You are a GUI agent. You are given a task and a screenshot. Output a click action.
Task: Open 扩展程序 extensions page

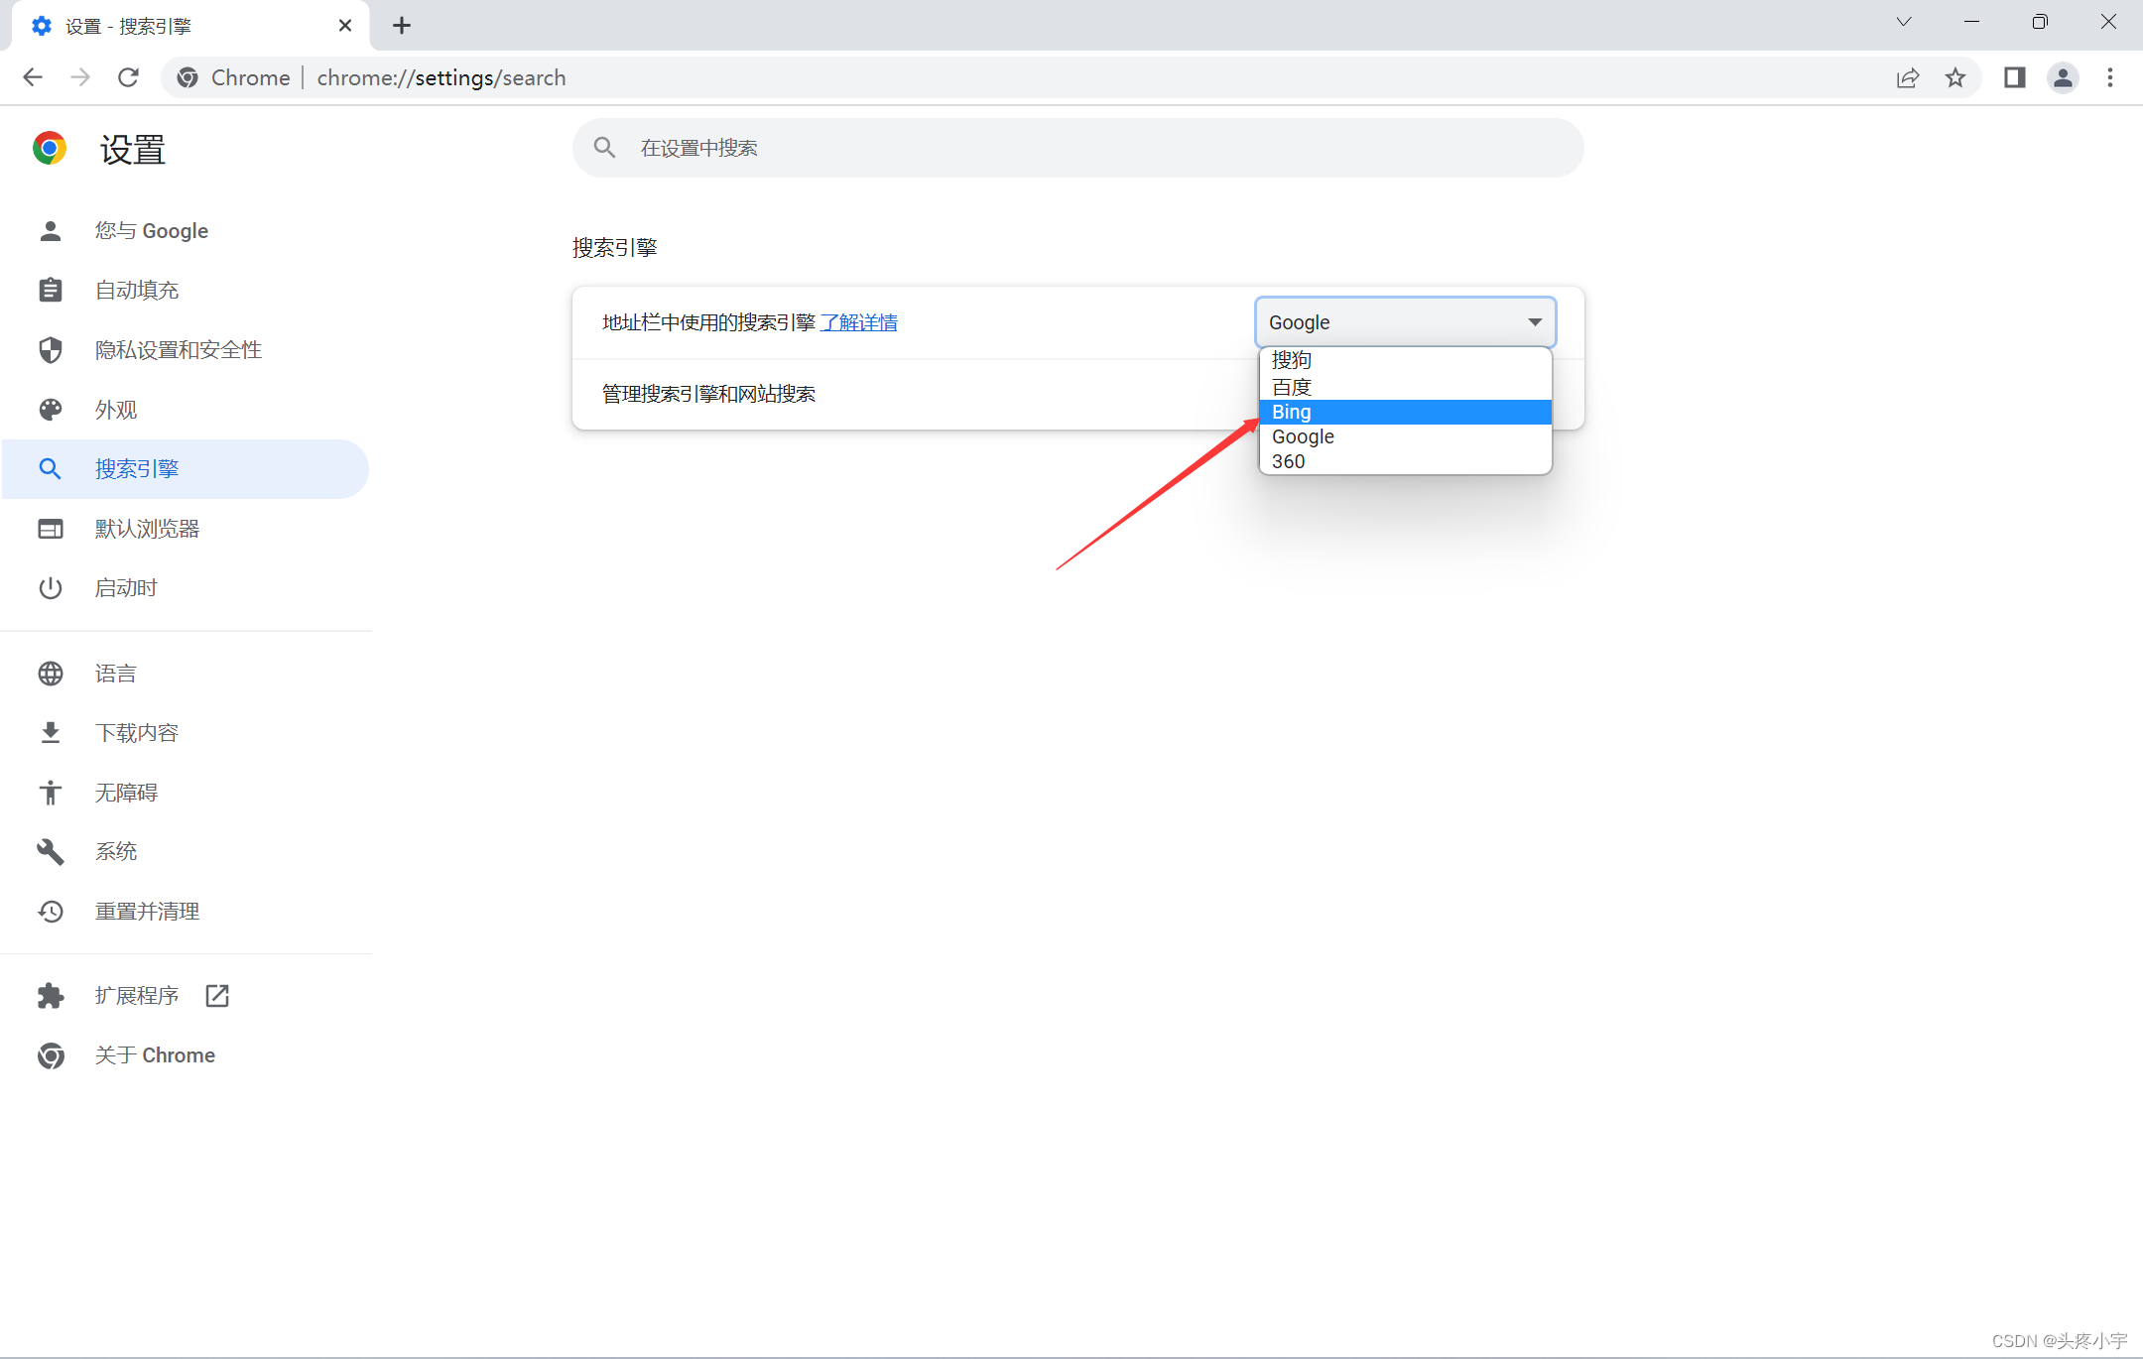coord(186,996)
